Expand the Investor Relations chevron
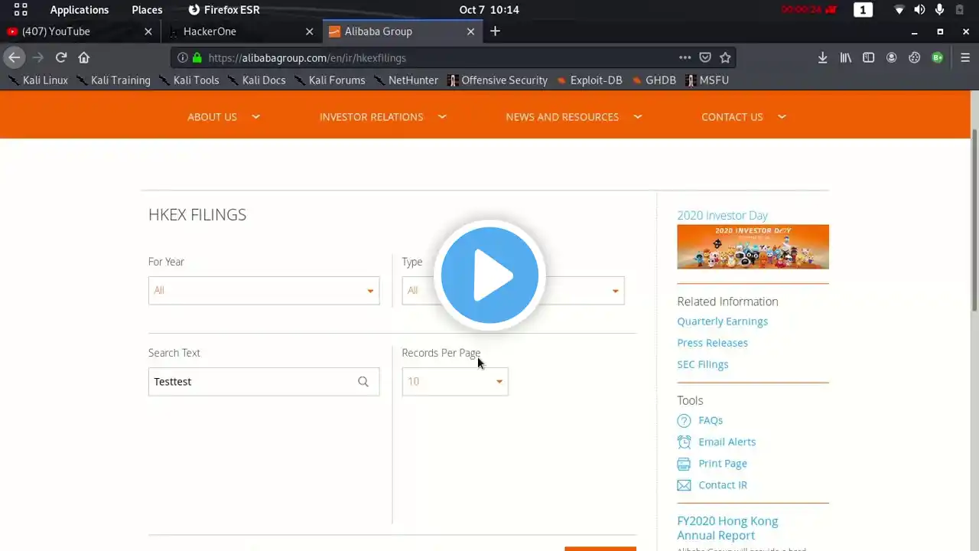 [442, 116]
